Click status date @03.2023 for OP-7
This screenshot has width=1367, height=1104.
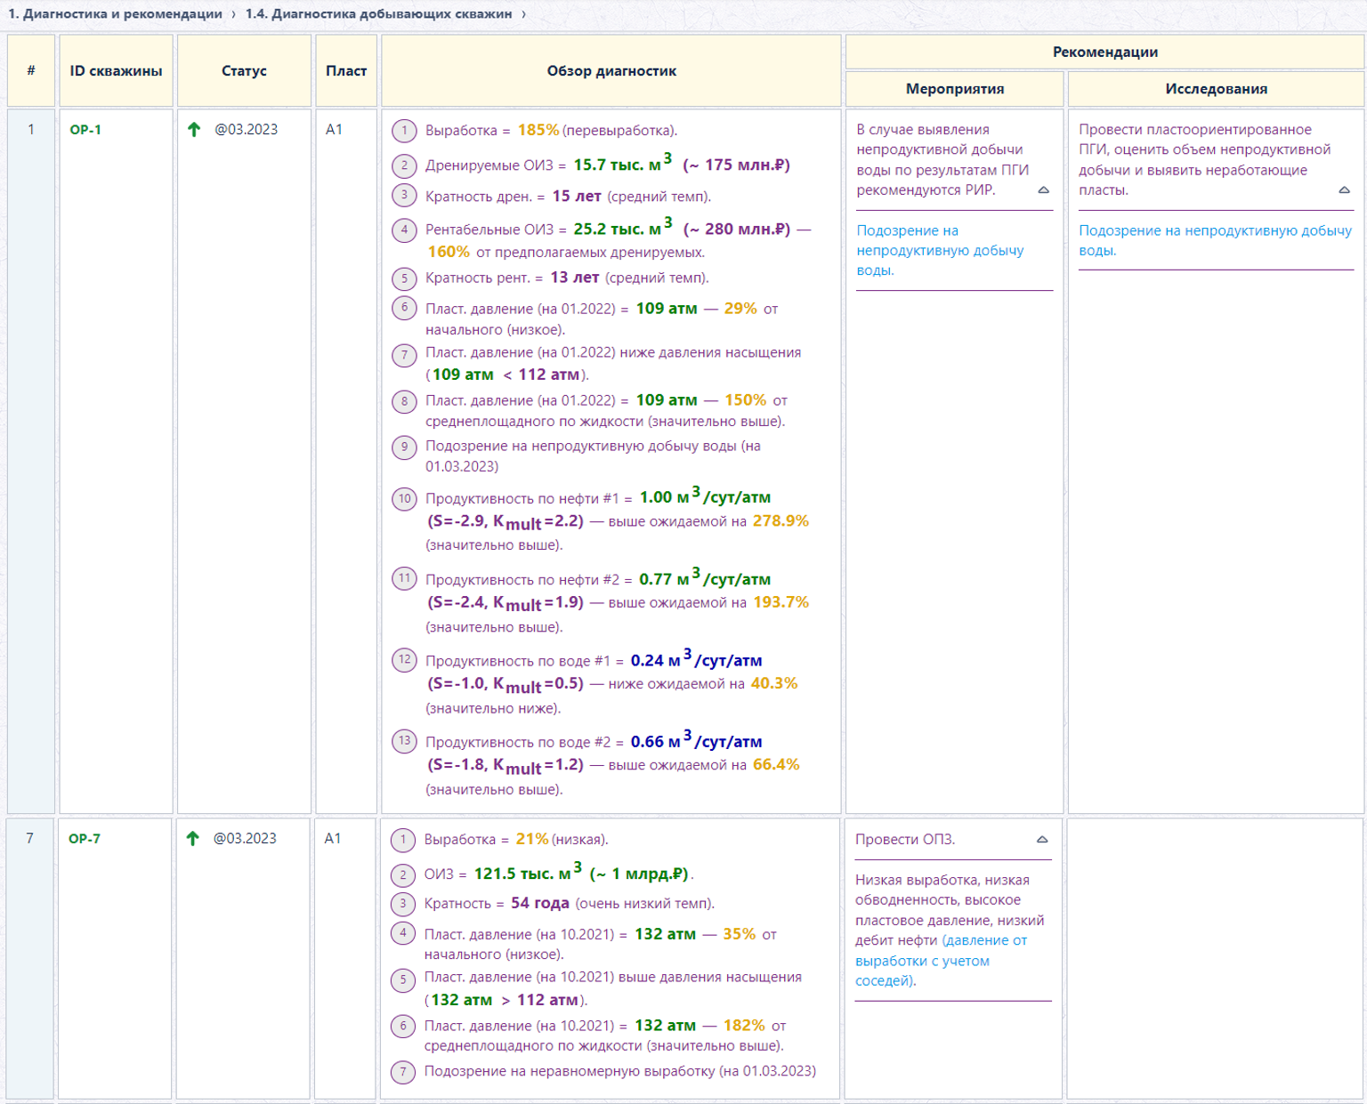[245, 839]
